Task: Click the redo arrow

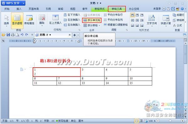Action: 27,35
